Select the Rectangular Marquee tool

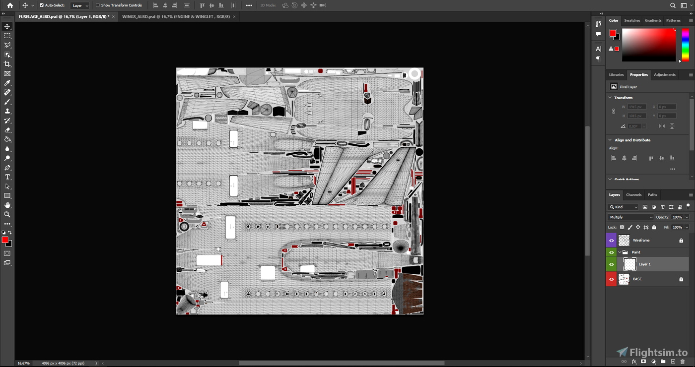(x=7, y=36)
